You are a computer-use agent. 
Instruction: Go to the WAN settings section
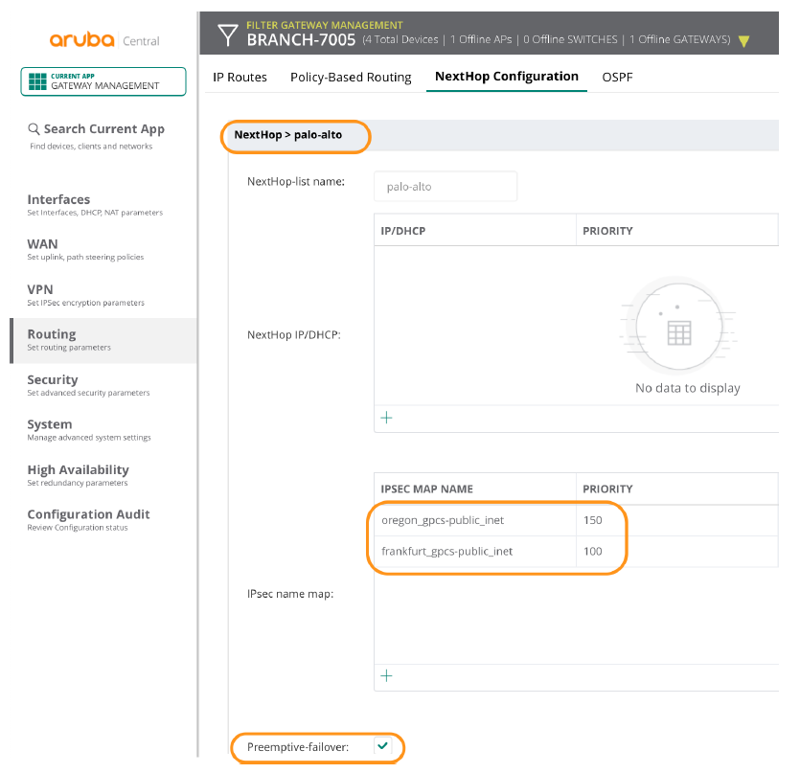[42, 244]
